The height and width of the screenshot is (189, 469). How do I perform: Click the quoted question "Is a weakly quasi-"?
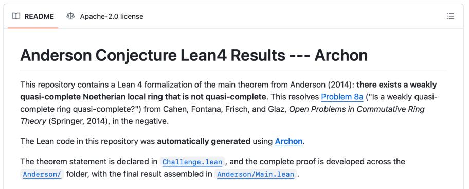click(402, 97)
